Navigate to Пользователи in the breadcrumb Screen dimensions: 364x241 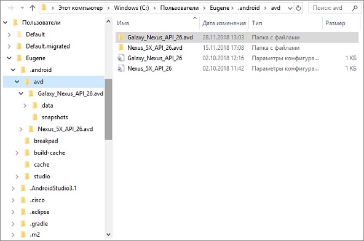pyautogui.click(x=179, y=8)
